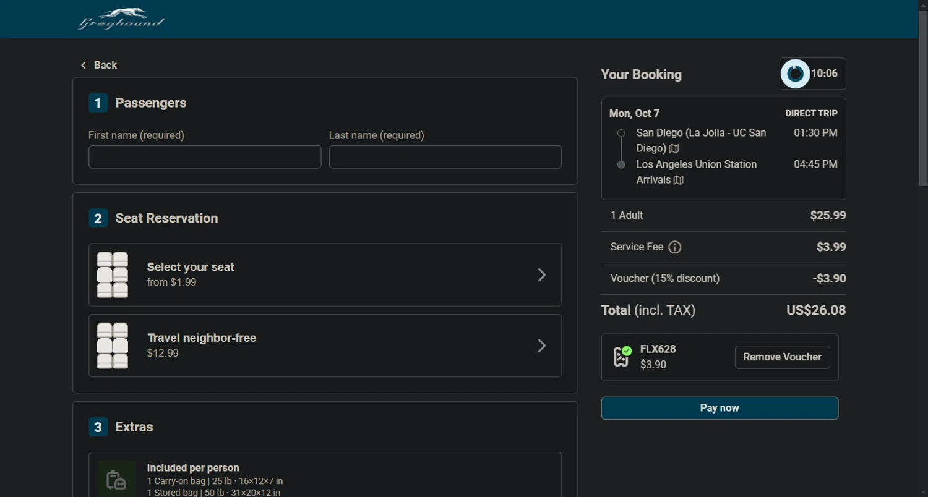
Task: Click the '$25.99' adult fare amount
Action: tap(828, 216)
